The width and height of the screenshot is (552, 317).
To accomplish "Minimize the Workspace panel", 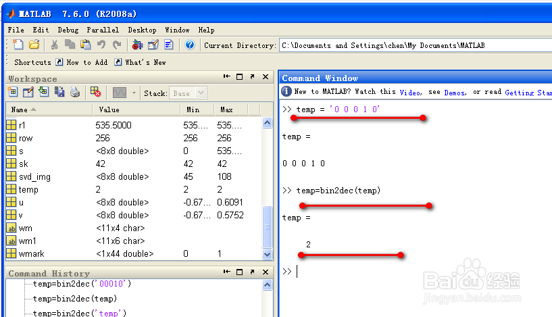I will click(x=227, y=76).
